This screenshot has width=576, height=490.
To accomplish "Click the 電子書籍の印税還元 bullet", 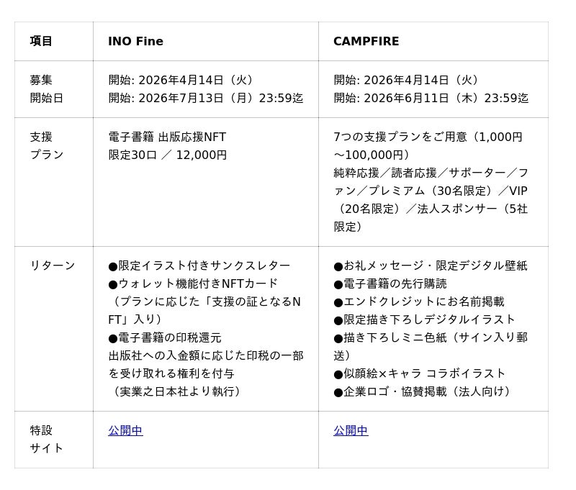I will coord(165,337).
